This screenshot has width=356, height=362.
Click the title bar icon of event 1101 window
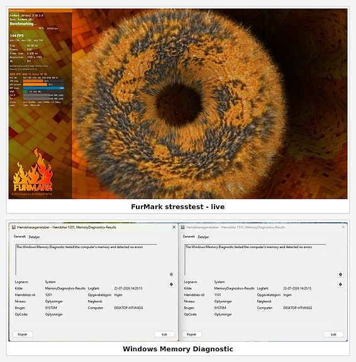point(183,227)
